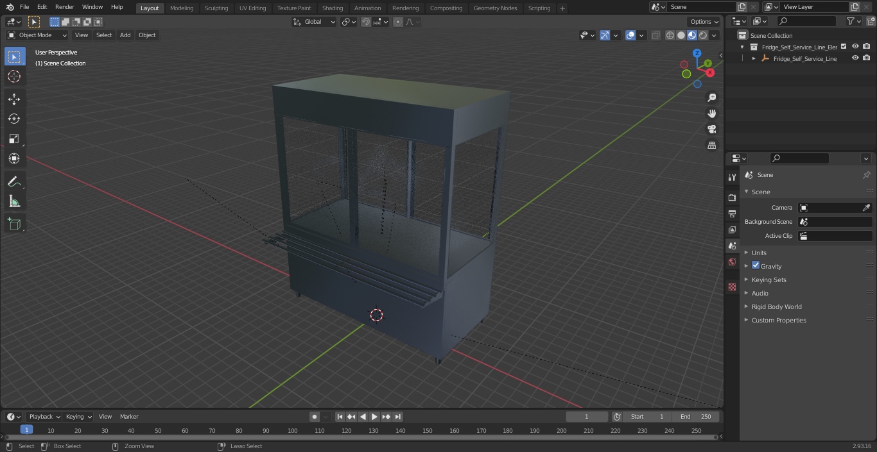Select the Annotate tool

(x=14, y=182)
